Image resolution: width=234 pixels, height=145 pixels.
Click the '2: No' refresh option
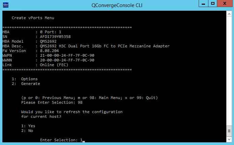coord(27,131)
